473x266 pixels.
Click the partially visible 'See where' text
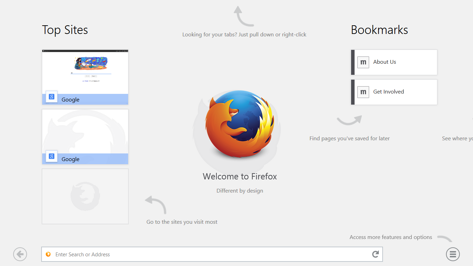[x=457, y=139]
